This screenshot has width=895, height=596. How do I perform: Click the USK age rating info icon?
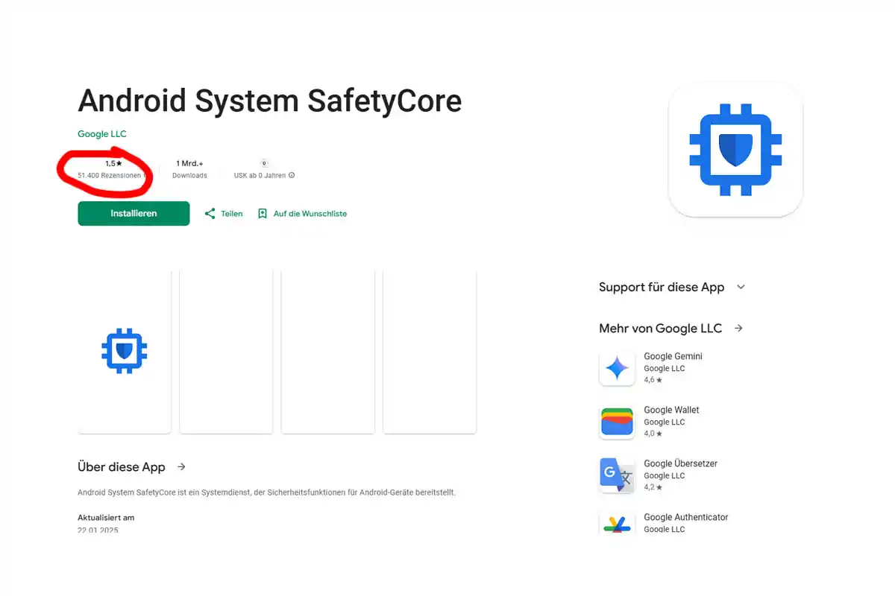[292, 175]
